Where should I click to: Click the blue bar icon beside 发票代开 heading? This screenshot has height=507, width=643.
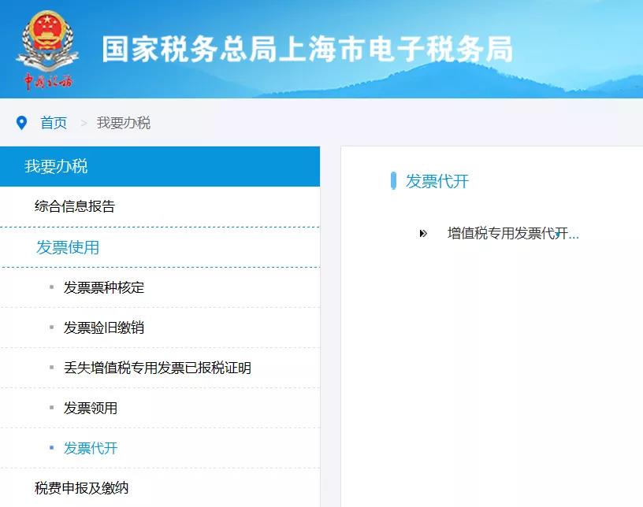(393, 181)
